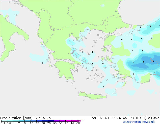Viewport: 160px width, 124px height.
Task: Pick the legend swatch between 45 and 50
Action: tap(74, 121)
